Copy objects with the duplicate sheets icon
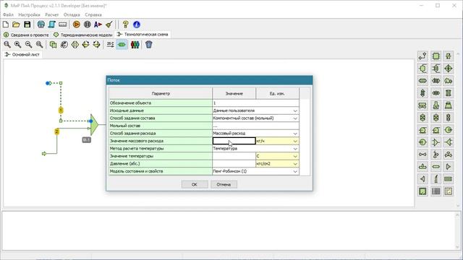 pyautogui.click(x=53, y=45)
